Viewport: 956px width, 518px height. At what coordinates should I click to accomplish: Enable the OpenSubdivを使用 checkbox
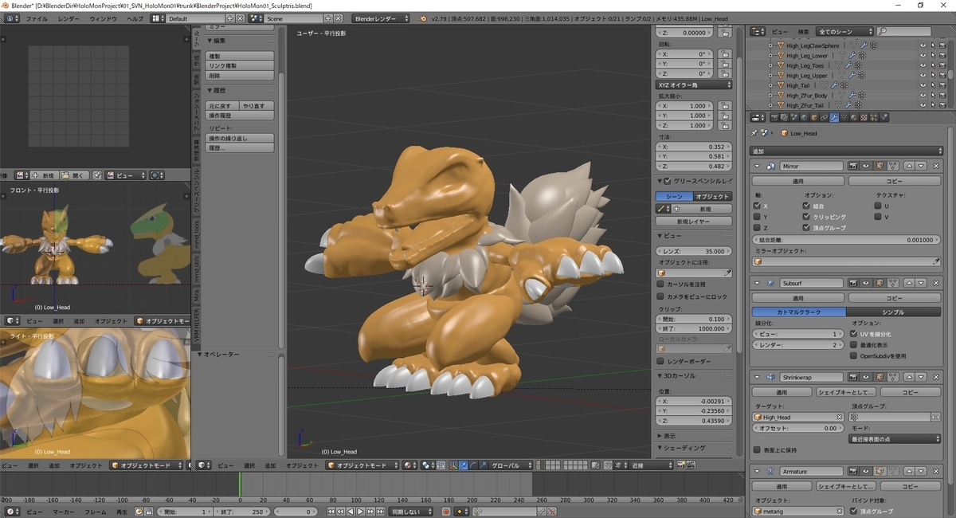[x=854, y=356]
